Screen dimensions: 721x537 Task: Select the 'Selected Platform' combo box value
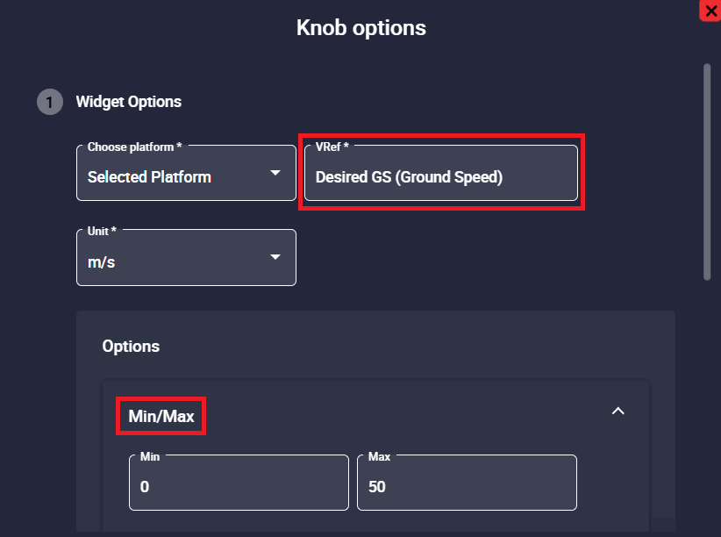pyautogui.click(x=149, y=177)
